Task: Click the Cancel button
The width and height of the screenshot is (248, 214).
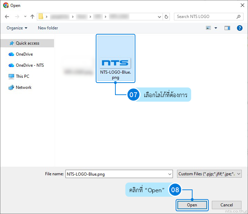Action: pos(227,205)
